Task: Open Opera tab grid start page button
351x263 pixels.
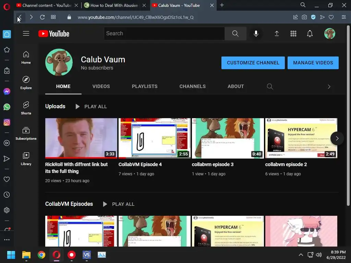Action: pyautogui.click(x=53, y=17)
